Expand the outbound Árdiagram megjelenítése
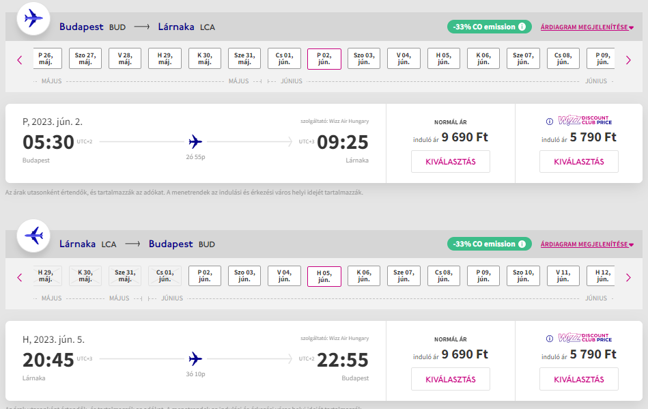This screenshot has width=648, height=409. click(x=587, y=27)
